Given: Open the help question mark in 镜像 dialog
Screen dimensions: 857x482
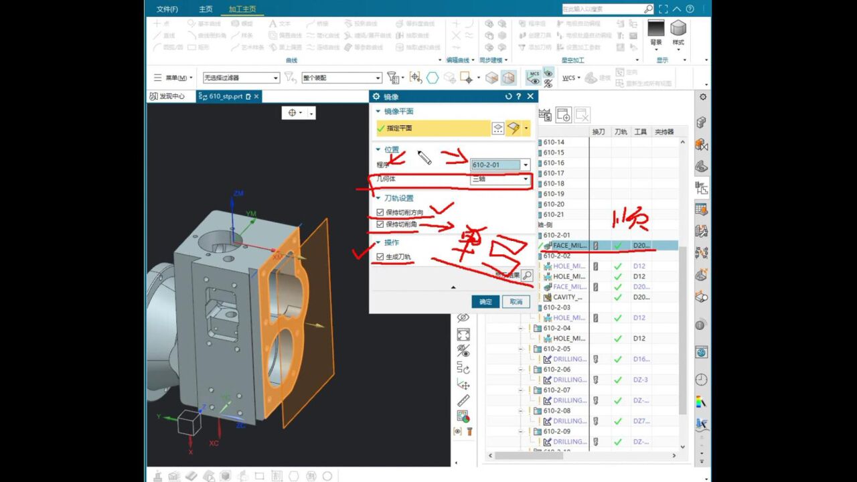Looking at the screenshot, I should (x=519, y=97).
